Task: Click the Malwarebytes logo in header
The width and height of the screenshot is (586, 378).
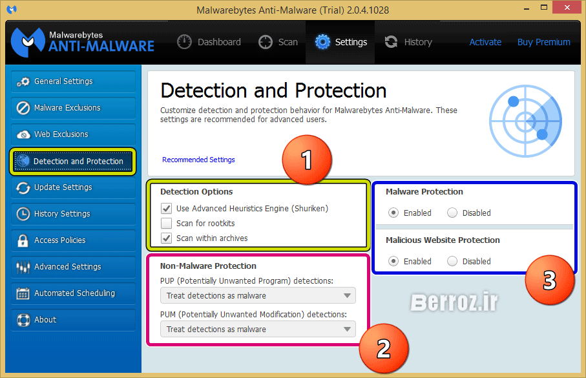Action: pos(82,42)
